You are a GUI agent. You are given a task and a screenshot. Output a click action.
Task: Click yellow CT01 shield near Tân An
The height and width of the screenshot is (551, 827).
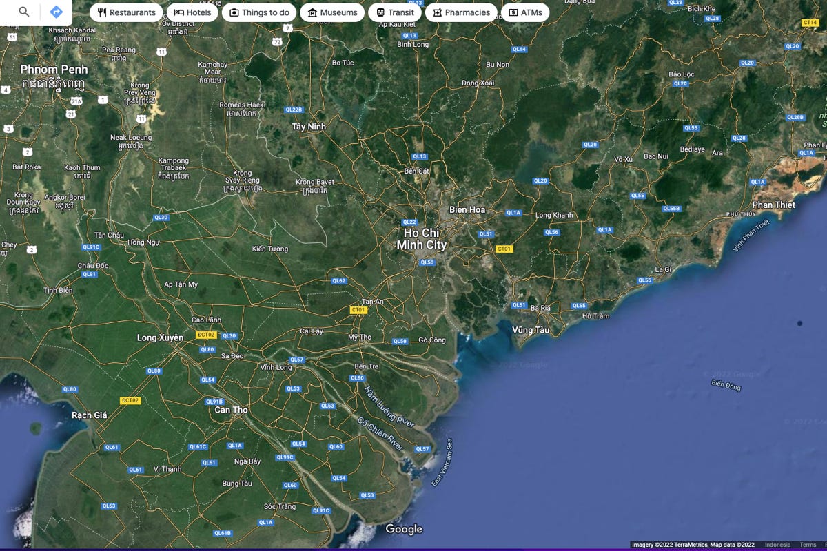pyautogui.click(x=358, y=310)
